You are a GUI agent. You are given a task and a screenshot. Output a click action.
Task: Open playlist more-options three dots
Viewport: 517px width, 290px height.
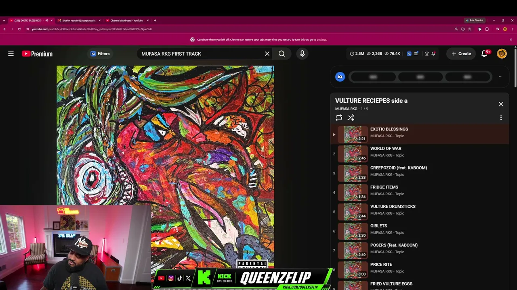[x=501, y=118]
